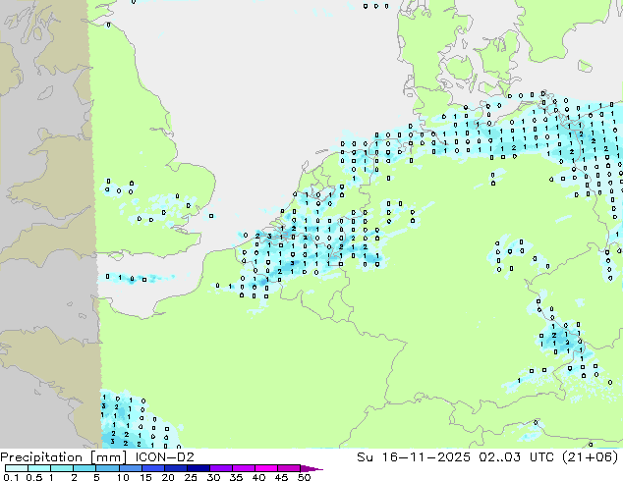The image size is (623, 481).
Task: Click the '20' legend value
Action: pos(168,477)
